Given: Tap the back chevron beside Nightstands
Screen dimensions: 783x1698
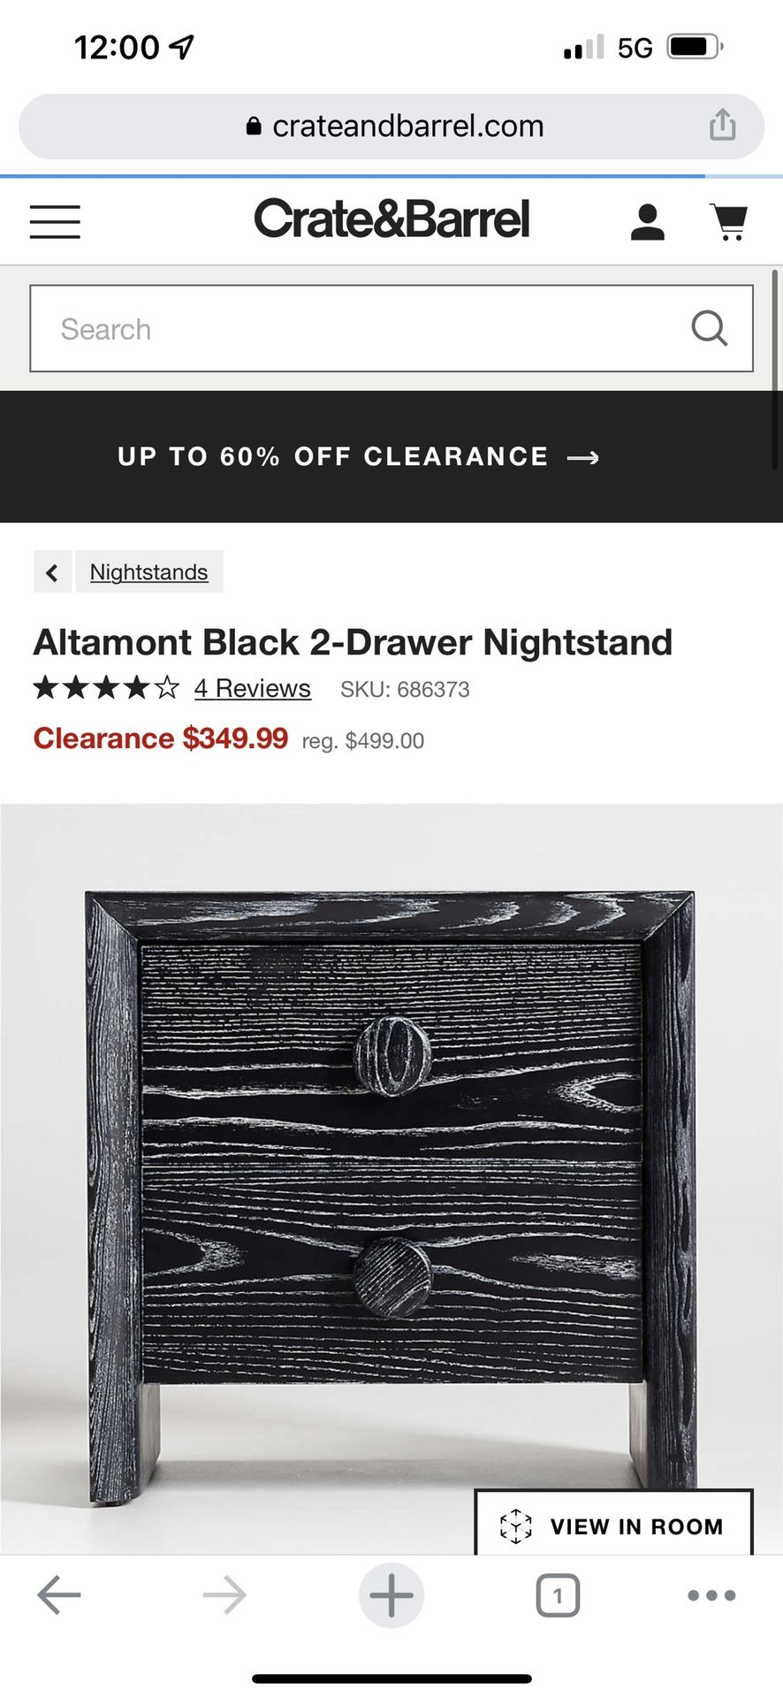Looking at the screenshot, I should click(x=52, y=571).
